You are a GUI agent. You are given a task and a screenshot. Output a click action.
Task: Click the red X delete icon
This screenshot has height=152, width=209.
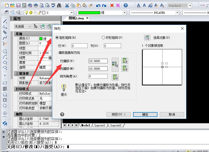point(112,5)
